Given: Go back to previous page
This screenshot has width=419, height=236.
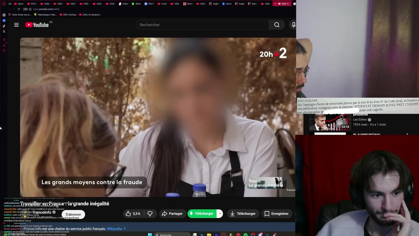Looking at the screenshot, I should coord(10,9).
